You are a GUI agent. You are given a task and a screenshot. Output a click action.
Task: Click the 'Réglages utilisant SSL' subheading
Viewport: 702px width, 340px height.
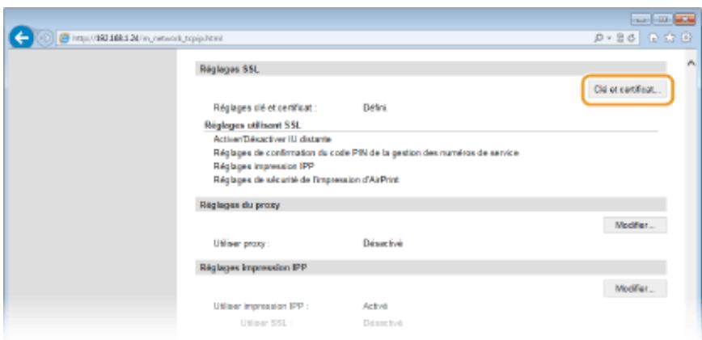[253, 124]
